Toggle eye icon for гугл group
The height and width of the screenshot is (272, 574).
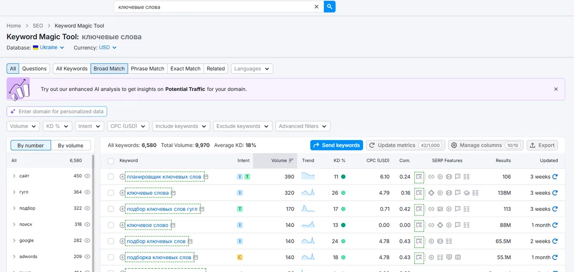tap(87, 192)
